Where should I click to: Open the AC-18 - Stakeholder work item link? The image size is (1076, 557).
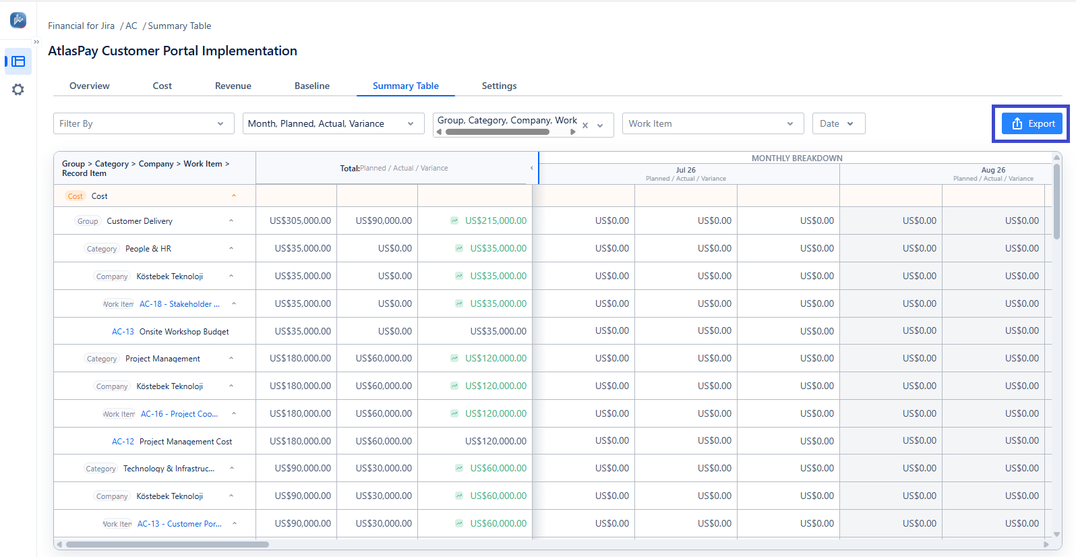[179, 304]
